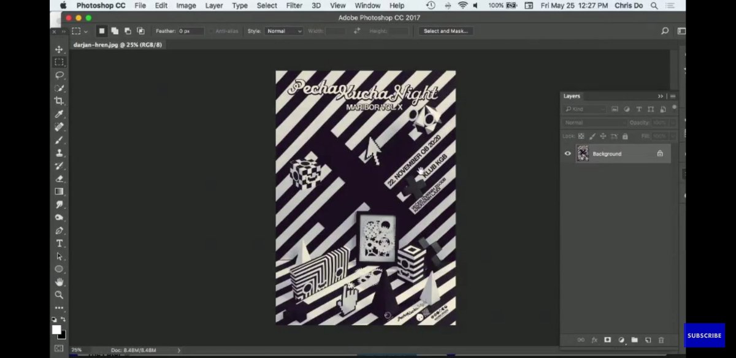Image resolution: width=736 pixels, height=358 pixels.
Task: Choose Intersect with selection mode
Action: [x=140, y=31]
